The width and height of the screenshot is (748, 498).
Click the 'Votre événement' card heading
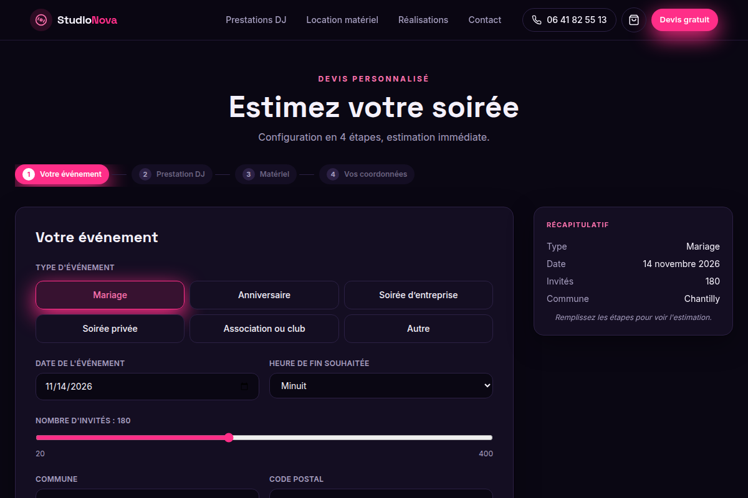pos(97,237)
